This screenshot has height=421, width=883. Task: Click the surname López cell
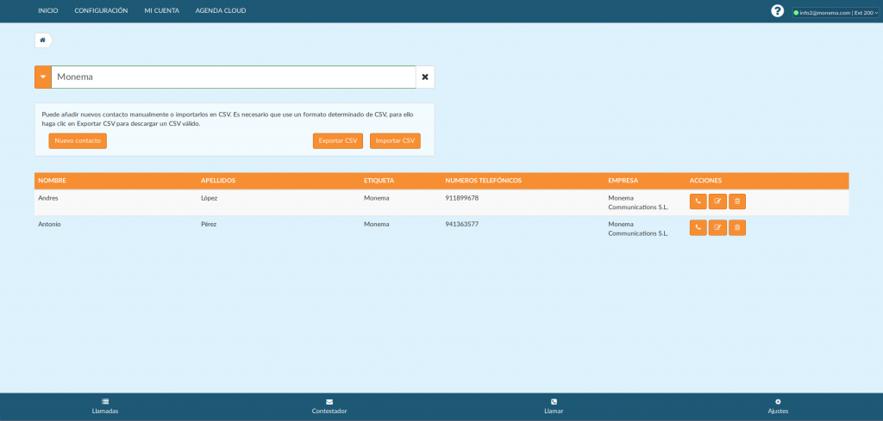(x=209, y=198)
